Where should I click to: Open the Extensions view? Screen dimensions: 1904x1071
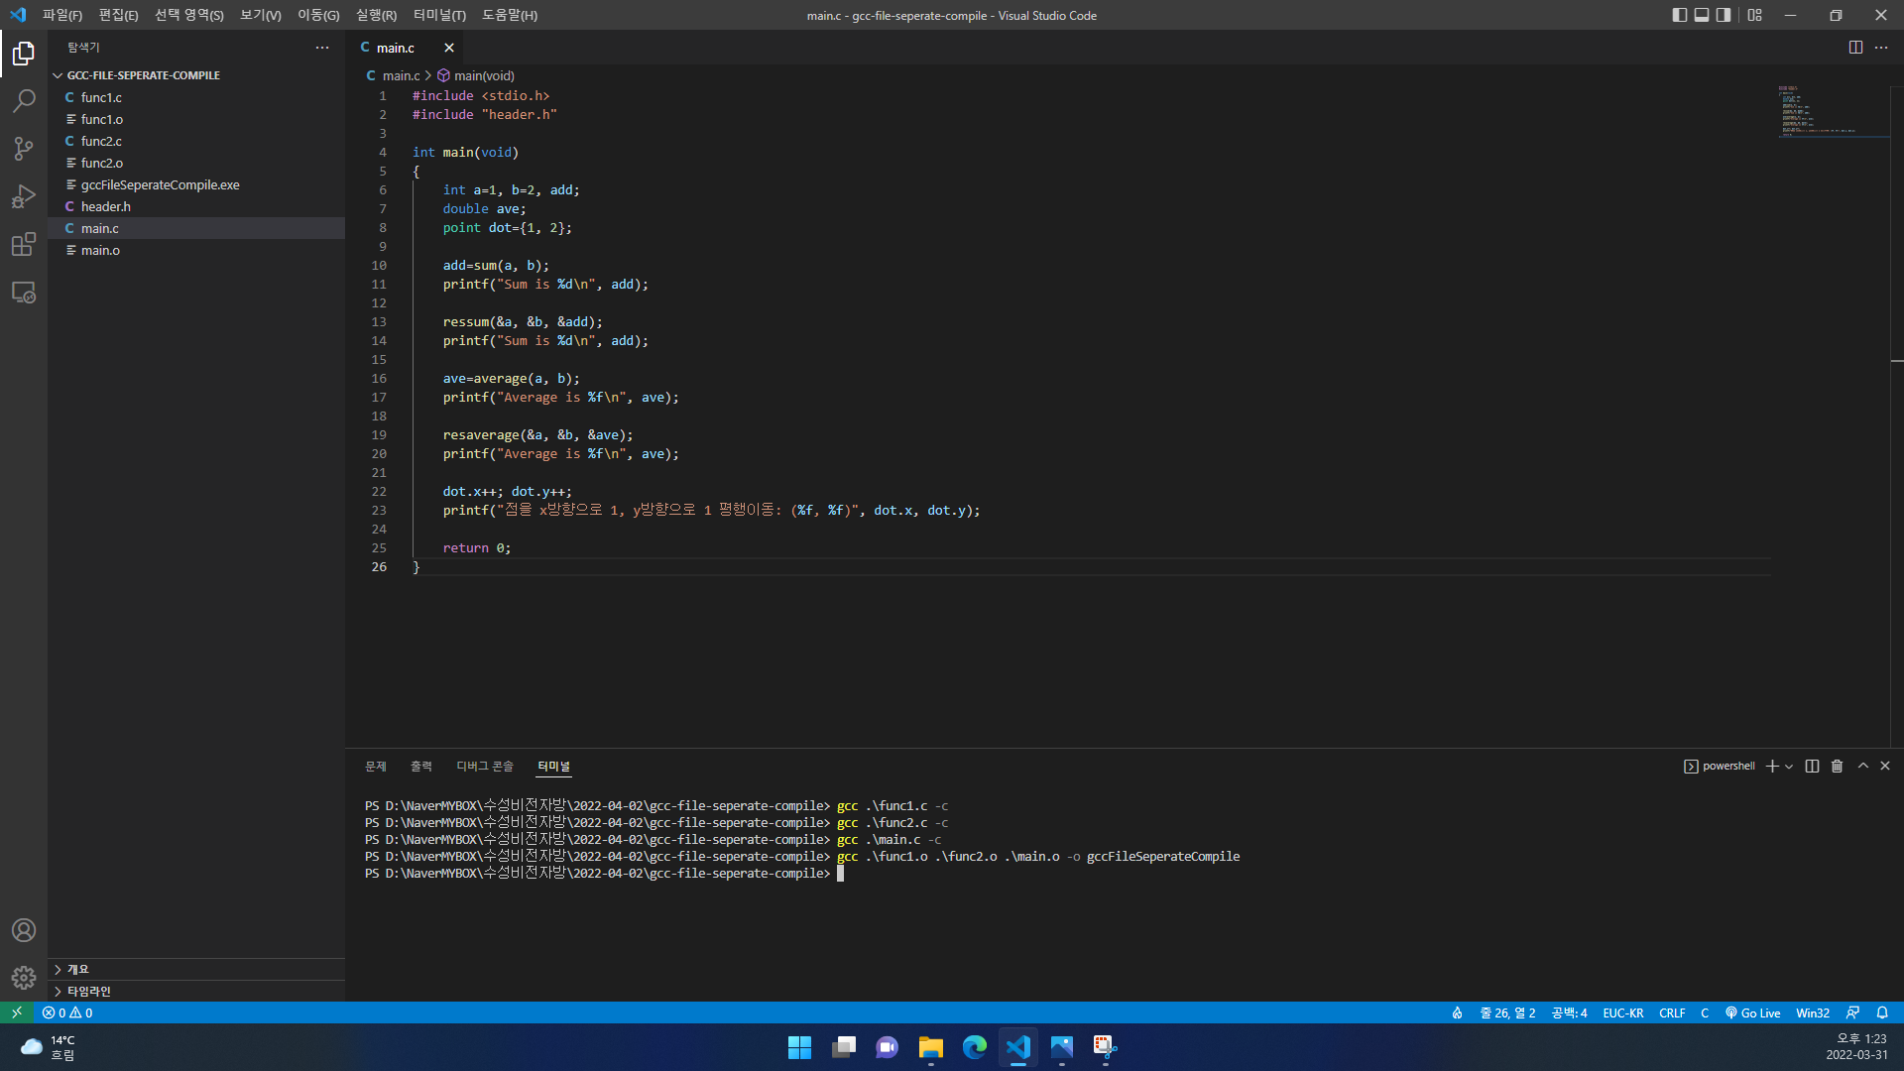(24, 245)
